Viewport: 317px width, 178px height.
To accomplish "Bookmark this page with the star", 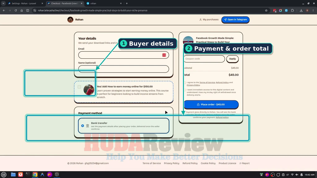I will [266, 11].
